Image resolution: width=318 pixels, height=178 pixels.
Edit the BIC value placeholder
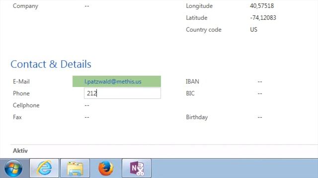[260, 93]
